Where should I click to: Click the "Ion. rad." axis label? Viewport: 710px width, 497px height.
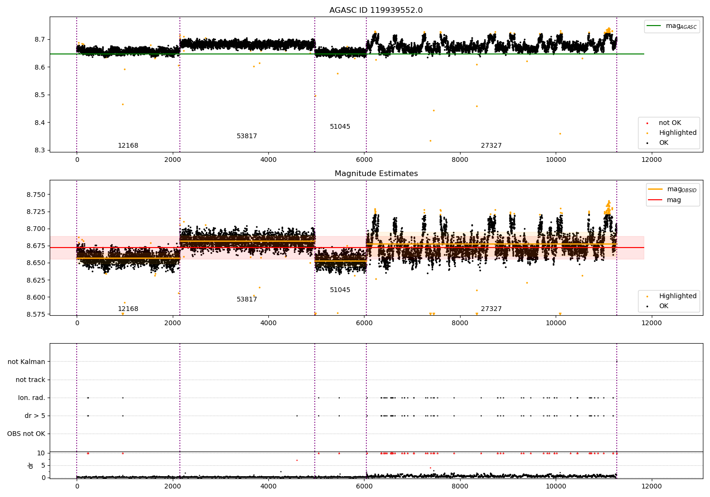[x=32, y=398]
